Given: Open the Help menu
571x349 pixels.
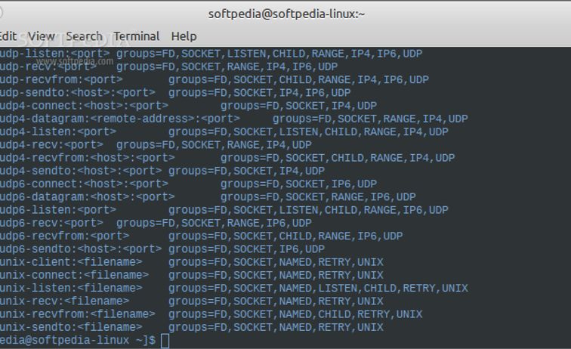Looking at the screenshot, I should pyautogui.click(x=184, y=36).
